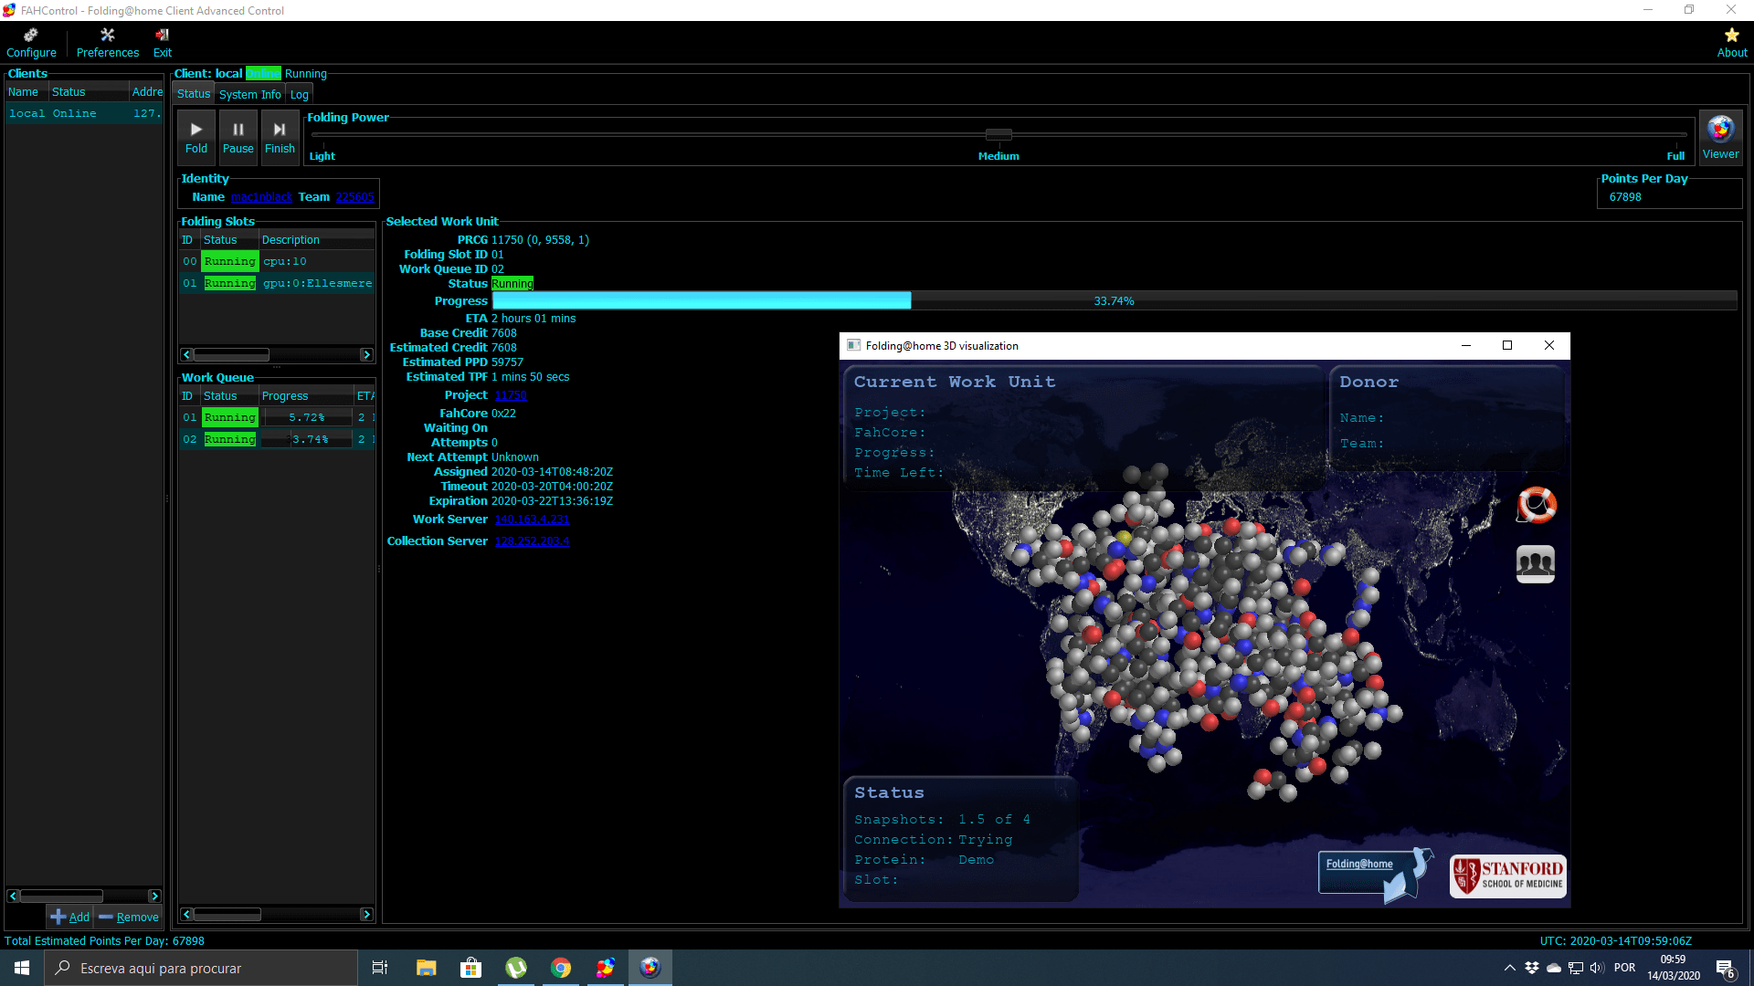This screenshot has height=986, width=1754.
Task: Open Preferences from the toolbar
Action: click(x=108, y=43)
